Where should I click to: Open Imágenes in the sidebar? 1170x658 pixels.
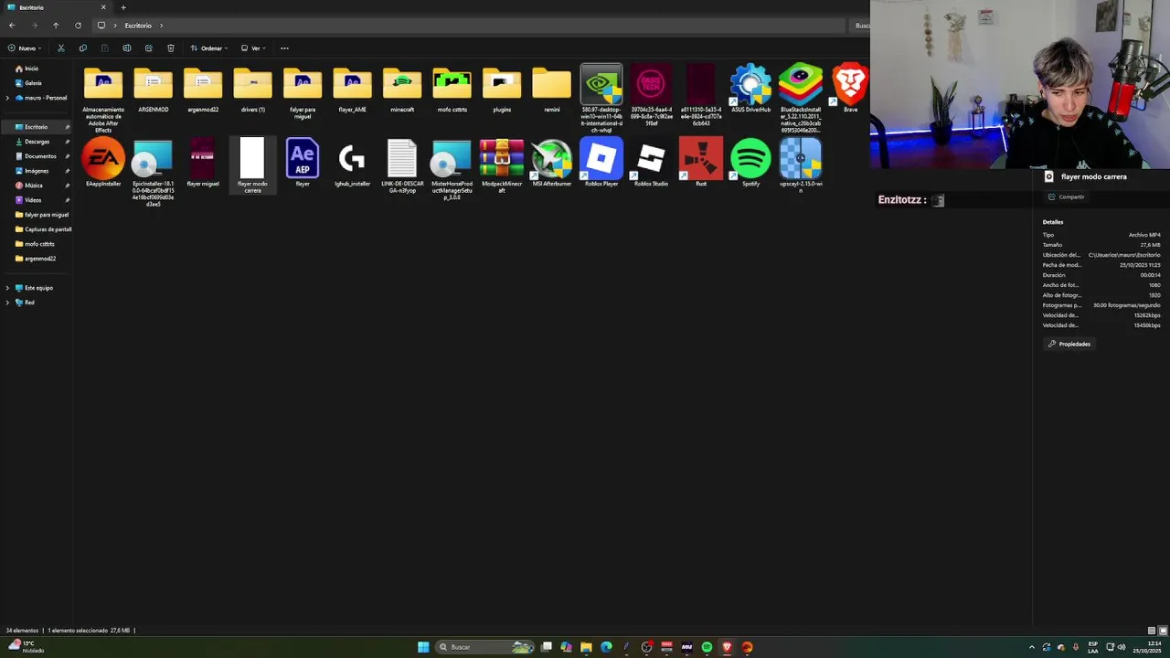pos(37,171)
